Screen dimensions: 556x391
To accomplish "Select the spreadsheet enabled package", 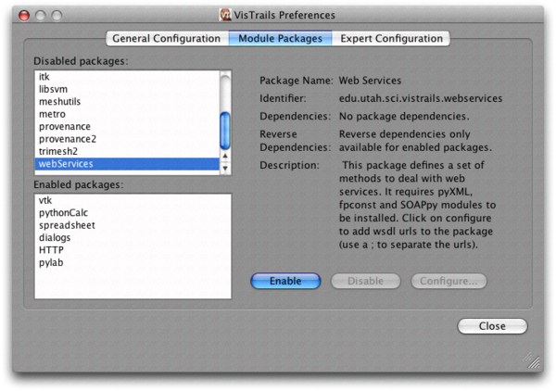I will (67, 225).
